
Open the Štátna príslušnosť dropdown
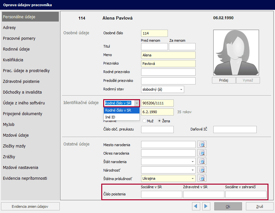click(192, 178)
